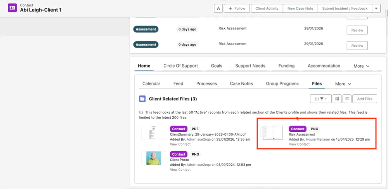Image resolution: width=388 pixels, height=189 pixels.
Task: Click View Contact under Risk Assessment file
Action: click(x=299, y=144)
